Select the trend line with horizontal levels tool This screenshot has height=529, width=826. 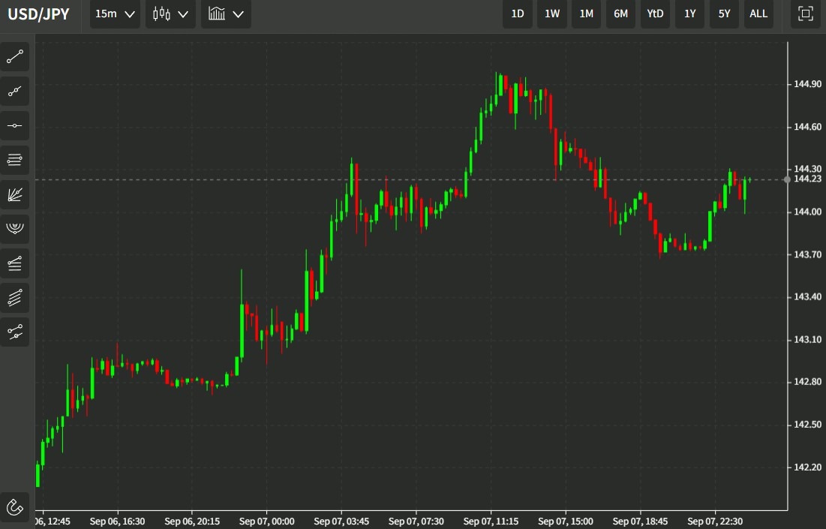point(15,263)
